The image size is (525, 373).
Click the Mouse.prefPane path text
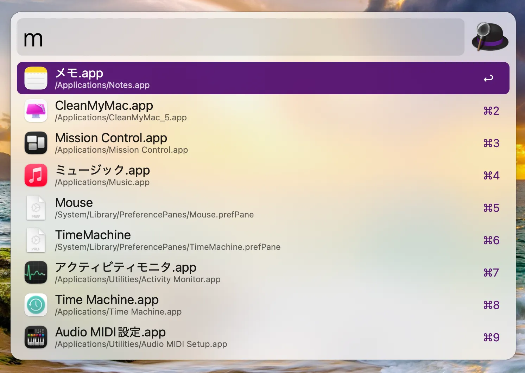(x=154, y=215)
